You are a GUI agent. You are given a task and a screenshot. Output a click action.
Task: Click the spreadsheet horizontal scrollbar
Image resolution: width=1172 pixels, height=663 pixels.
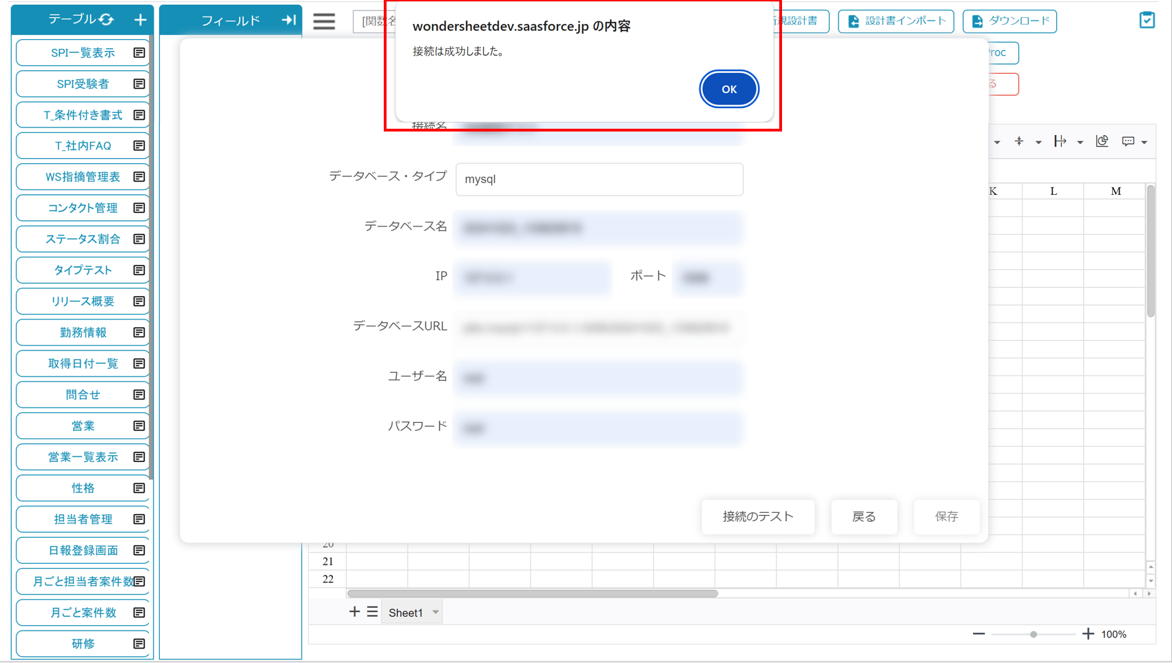[x=533, y=593]
